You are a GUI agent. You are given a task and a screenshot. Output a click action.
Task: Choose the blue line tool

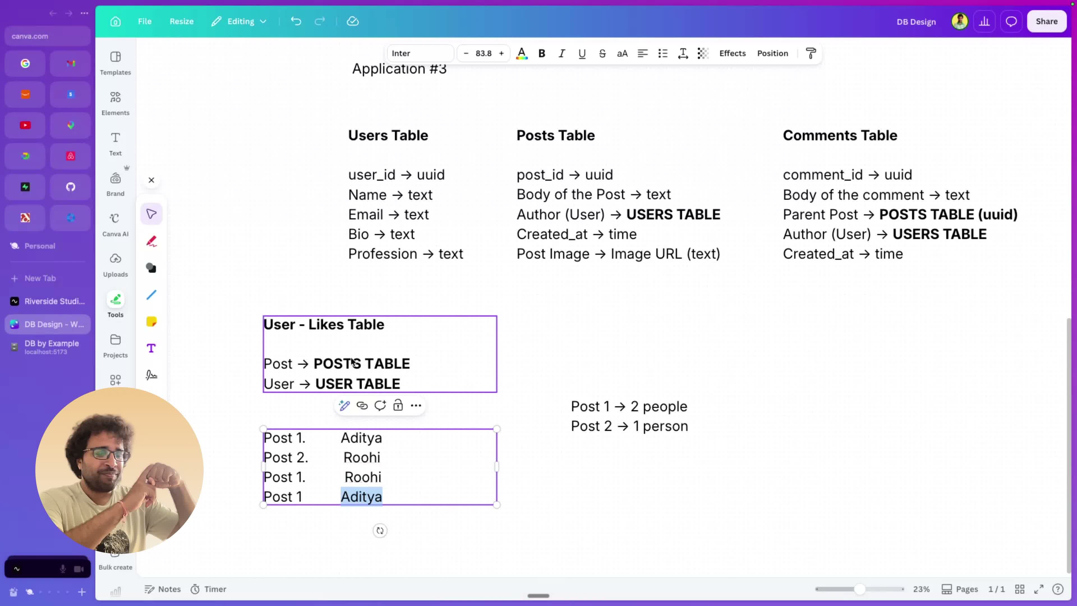151,295
